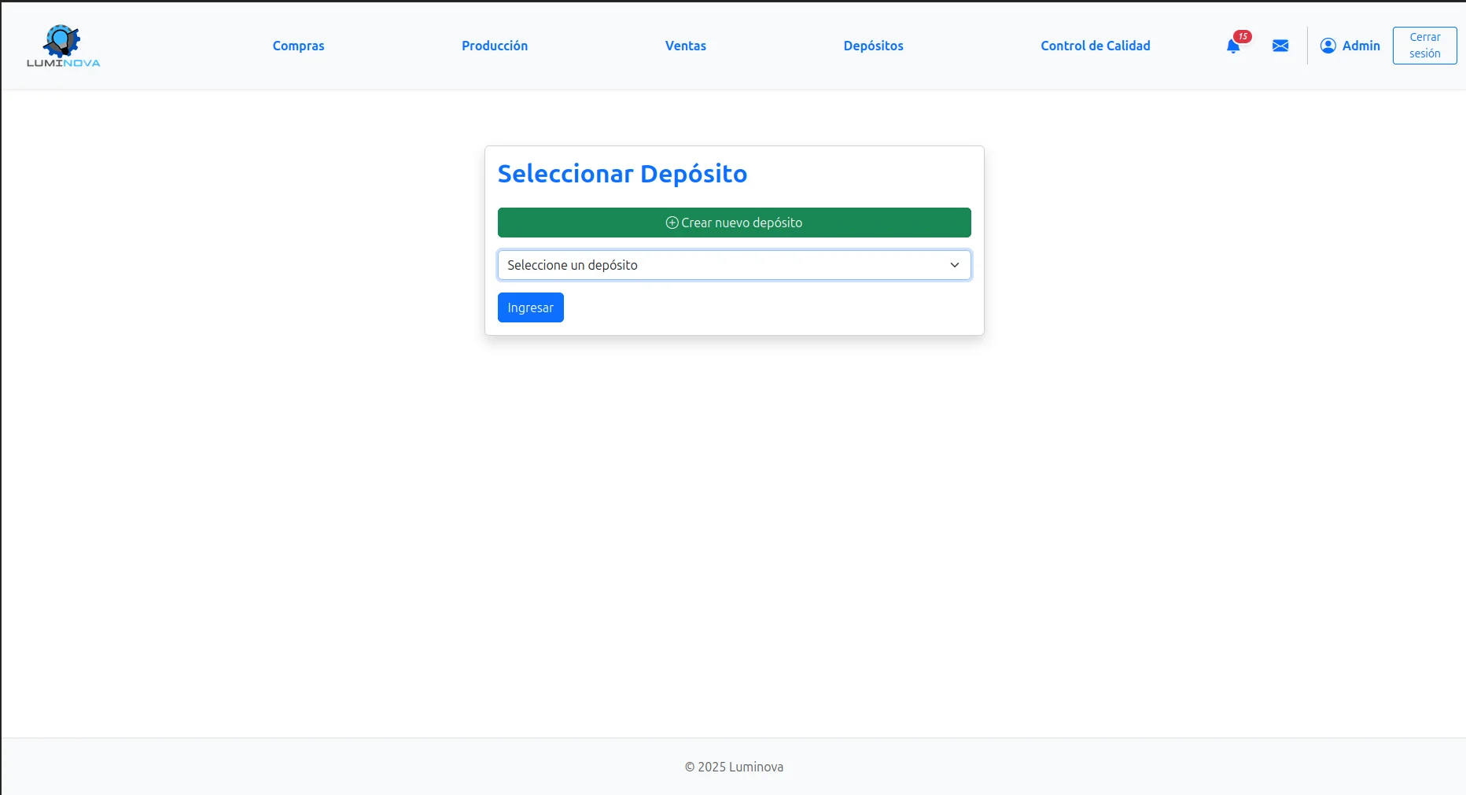
Task: Click the Luminova logo
Action: (63, 46)
